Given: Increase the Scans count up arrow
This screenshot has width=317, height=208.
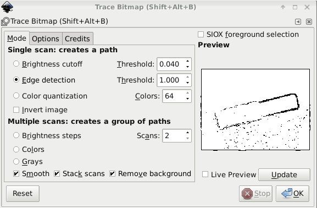Looking at the screenshot, I should (188, 133).
